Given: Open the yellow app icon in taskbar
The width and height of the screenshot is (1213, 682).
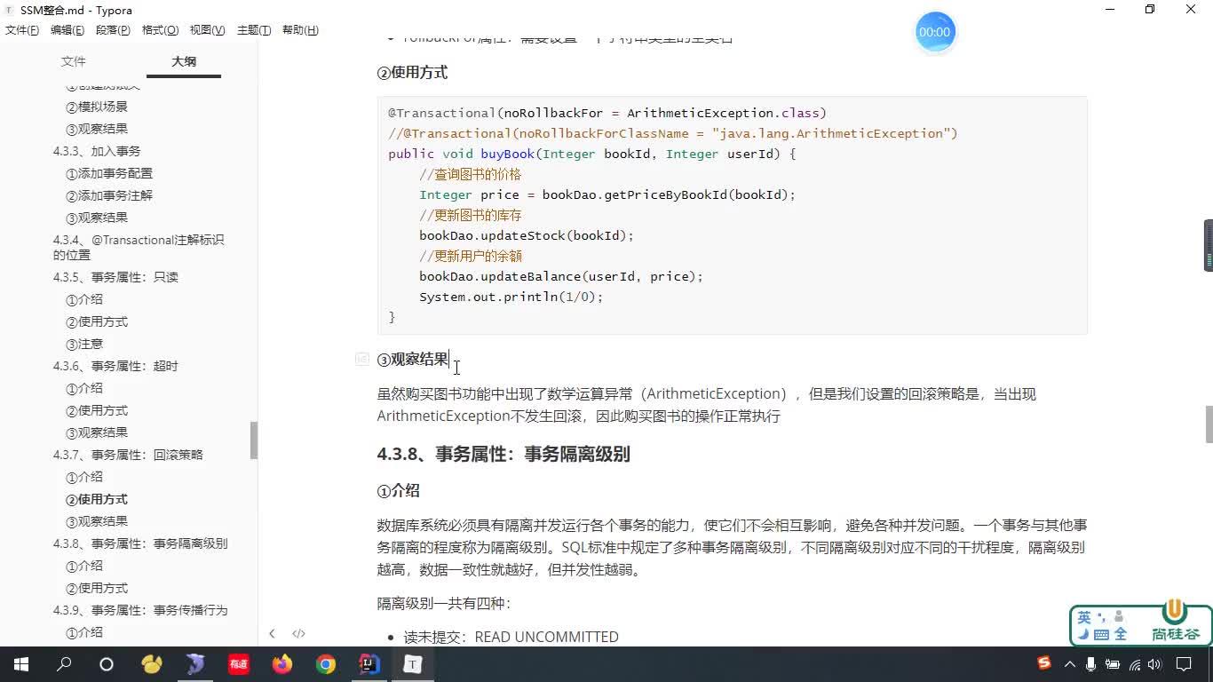Looking at the screenshot, I should click(152, 664).
